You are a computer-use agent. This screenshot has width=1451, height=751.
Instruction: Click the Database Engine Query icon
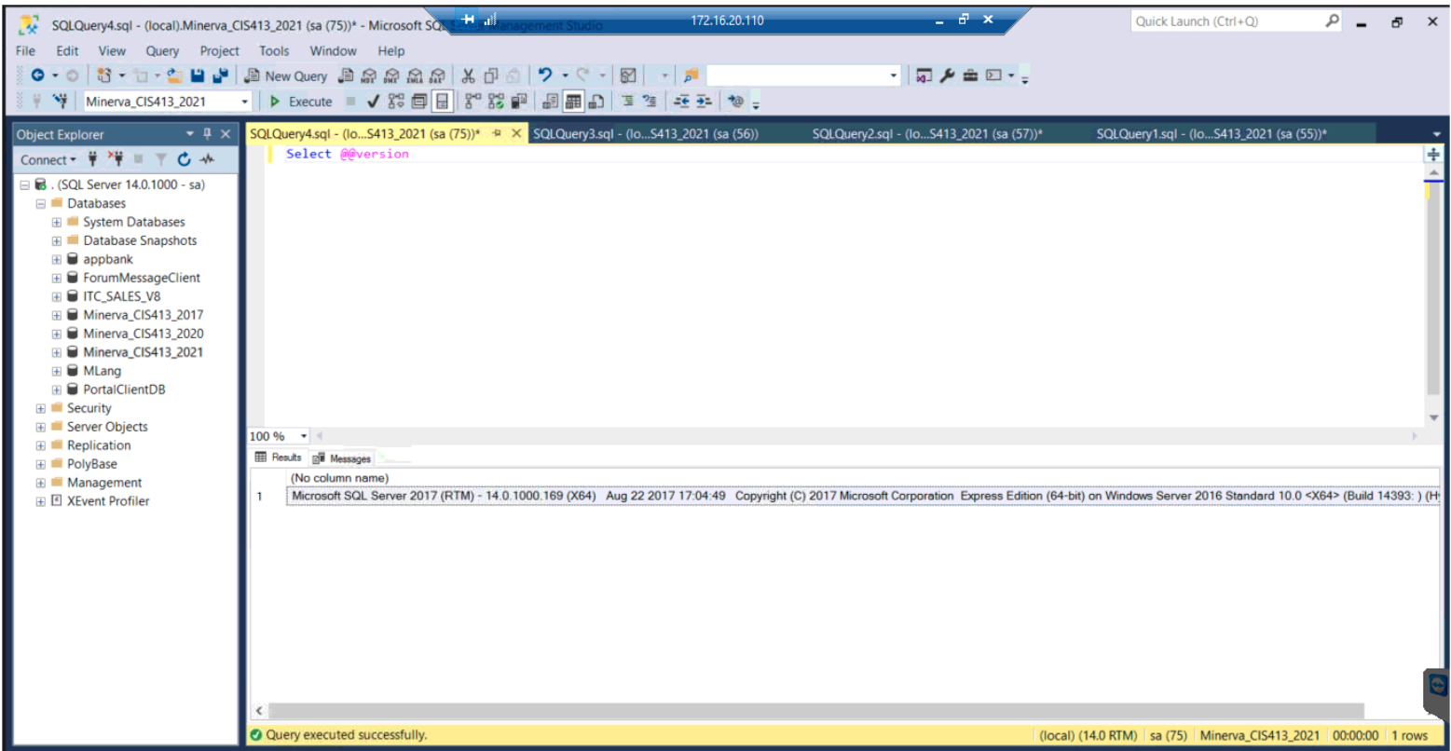pos(346,76)
